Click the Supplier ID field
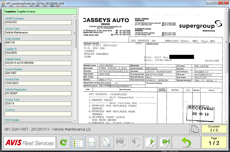The image size is (230, 152). click(x=38, y=53)
